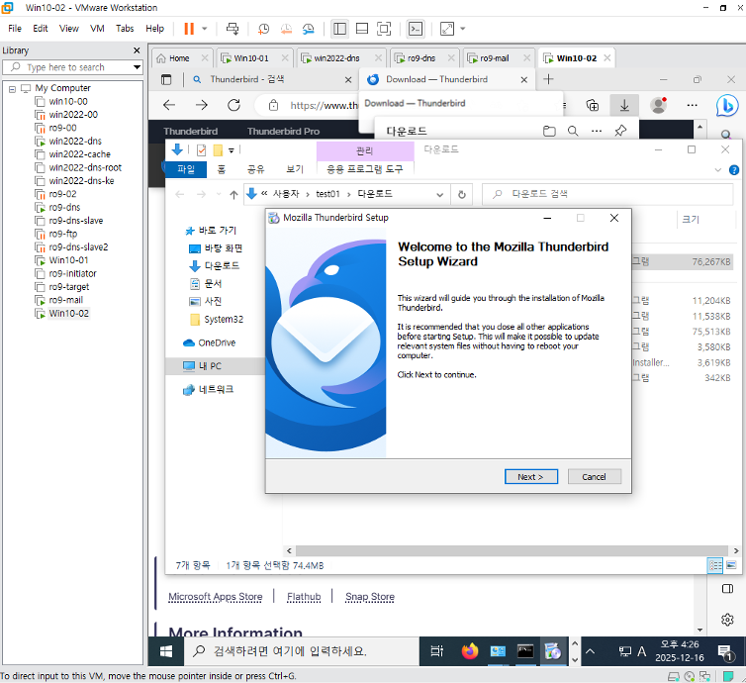
Task: Toggle the library sidebar view icon
Action: click(339, 29)
